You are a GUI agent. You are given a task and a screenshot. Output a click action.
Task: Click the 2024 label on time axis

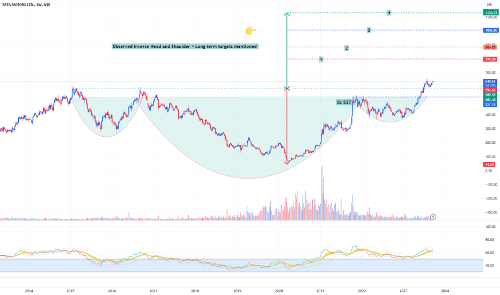point(445,291)
